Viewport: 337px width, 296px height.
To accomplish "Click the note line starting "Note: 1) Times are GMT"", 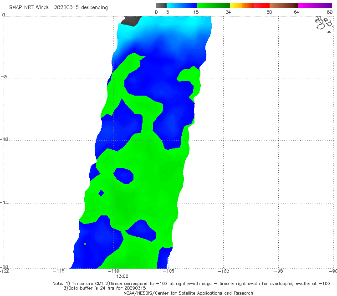I will (x=191, y=284).
